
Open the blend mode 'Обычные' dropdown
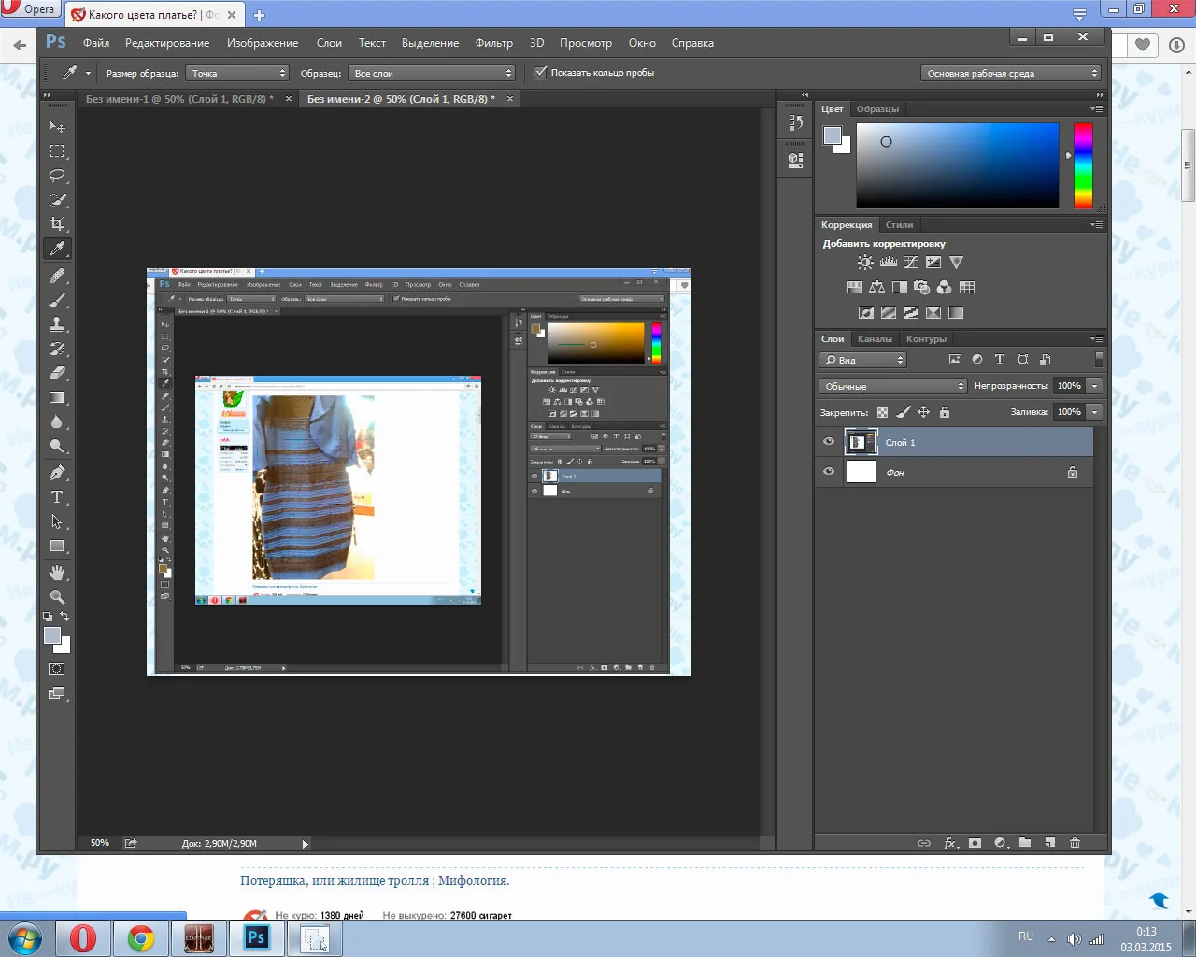pyautogui.click(x=893, y=386)
